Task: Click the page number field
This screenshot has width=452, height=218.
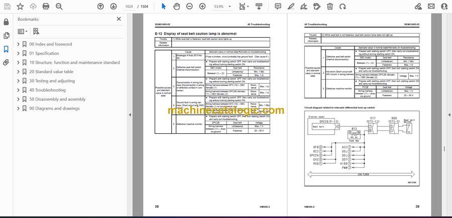Action: pyautogui.click(x=129, y=7)
